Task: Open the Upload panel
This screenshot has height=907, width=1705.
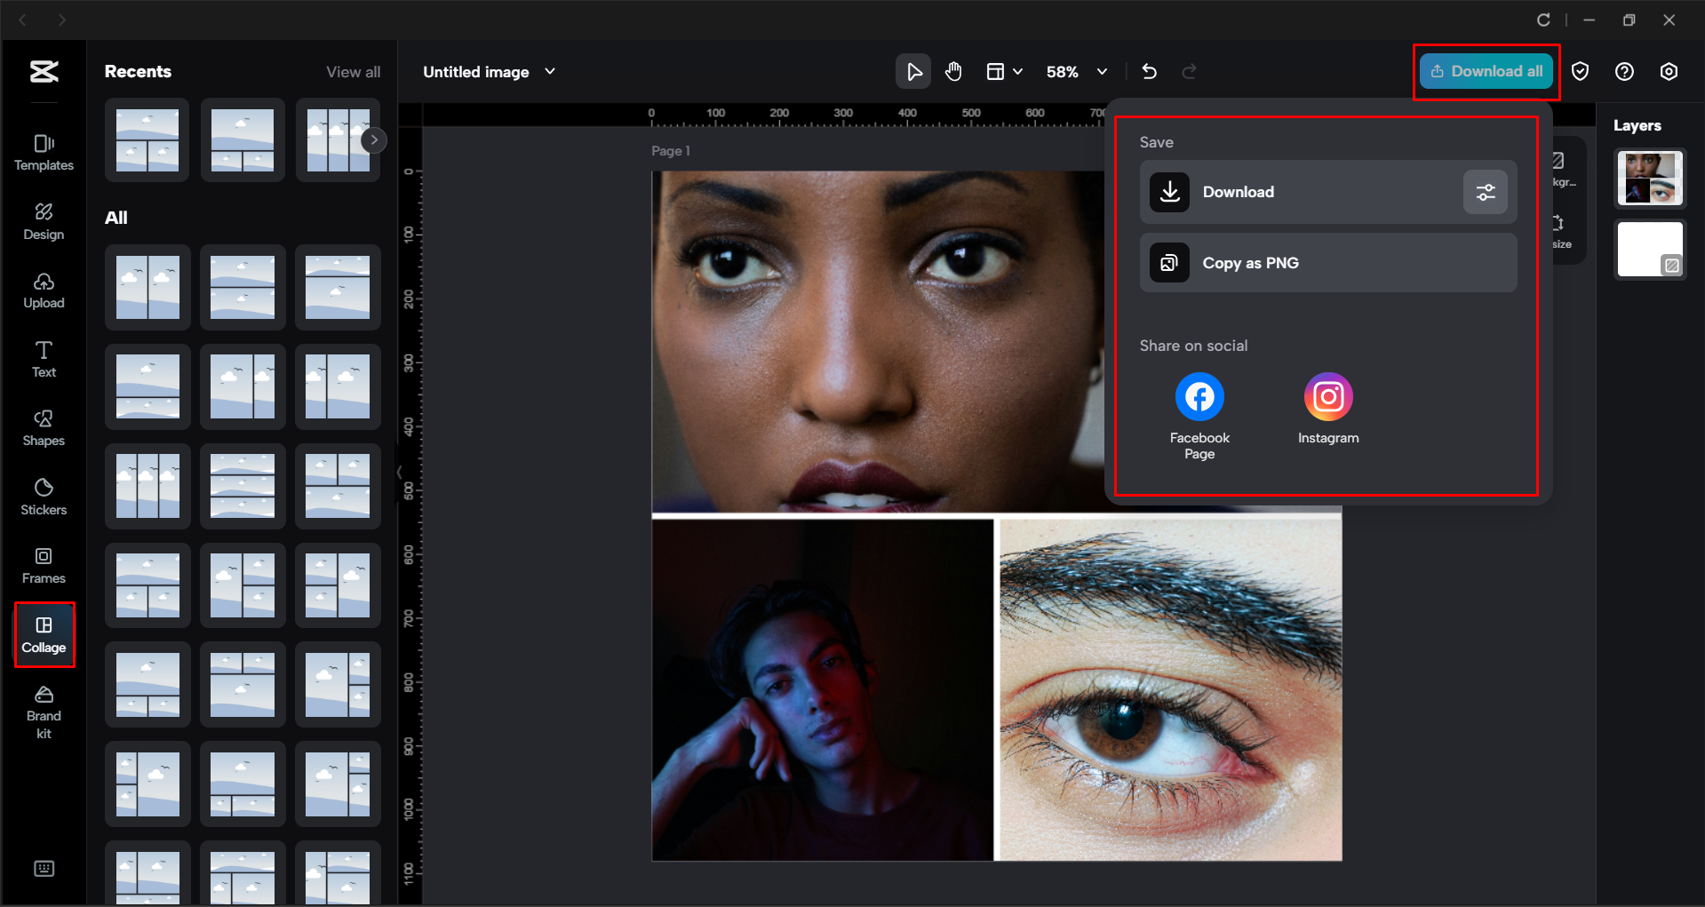Action: (x=44, y=290)
